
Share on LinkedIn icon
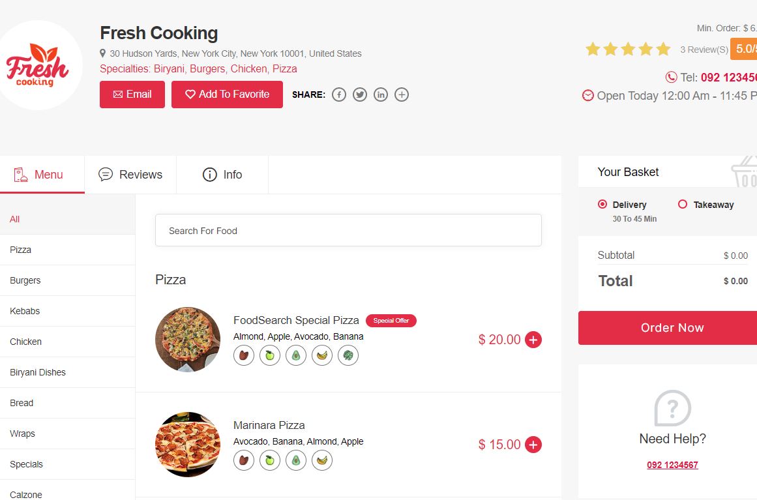point(380,95)
